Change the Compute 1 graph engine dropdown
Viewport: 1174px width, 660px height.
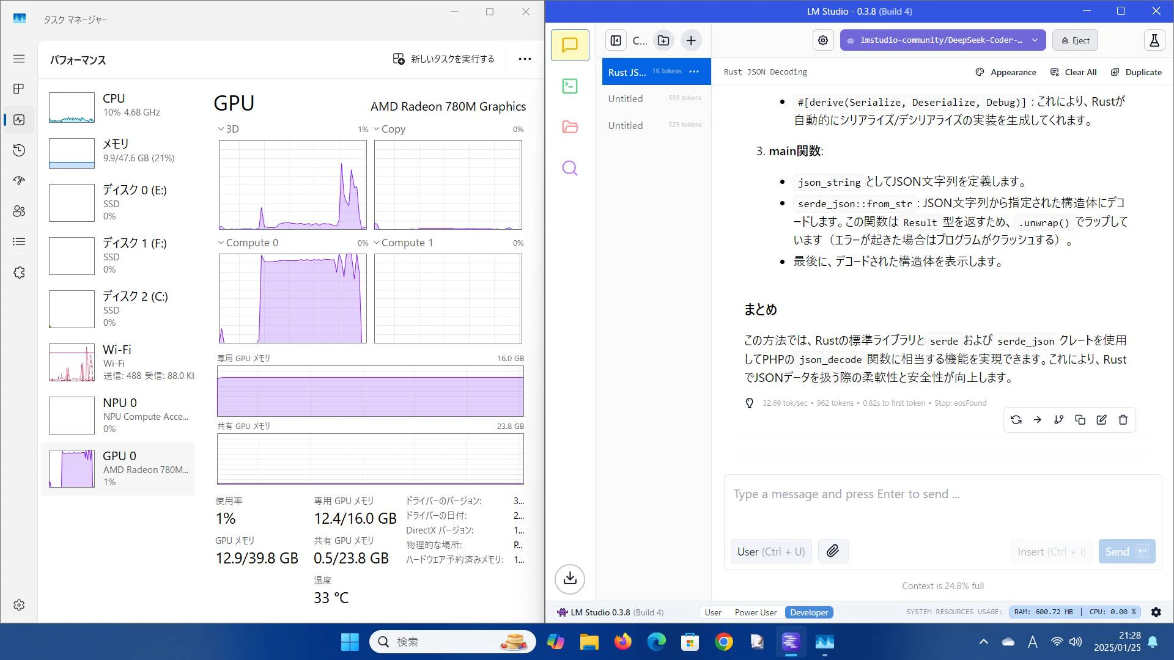coord(404,243)
